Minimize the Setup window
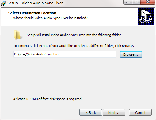Image resolution: width=156 pixels, height=120 pixels. tap(128, 2)
